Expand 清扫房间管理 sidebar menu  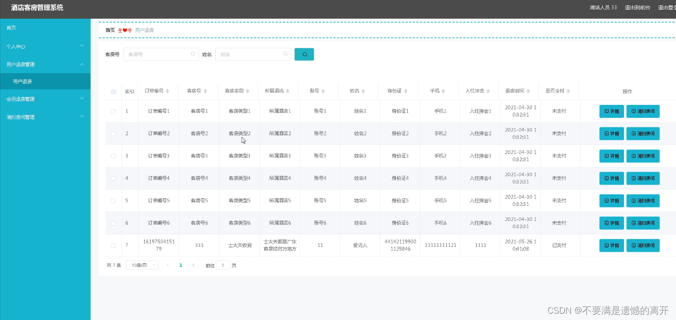(x=45, y=116)
